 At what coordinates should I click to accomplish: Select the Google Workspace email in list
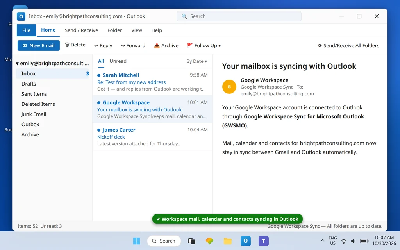(153, 109)
